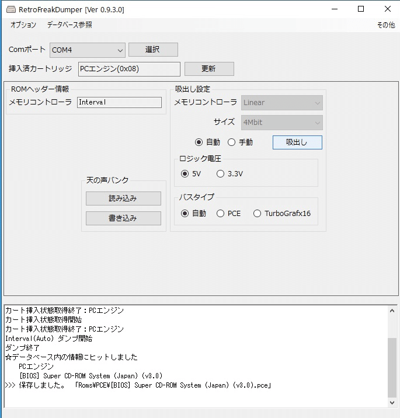Click the 更新 button

pos(209,69)
